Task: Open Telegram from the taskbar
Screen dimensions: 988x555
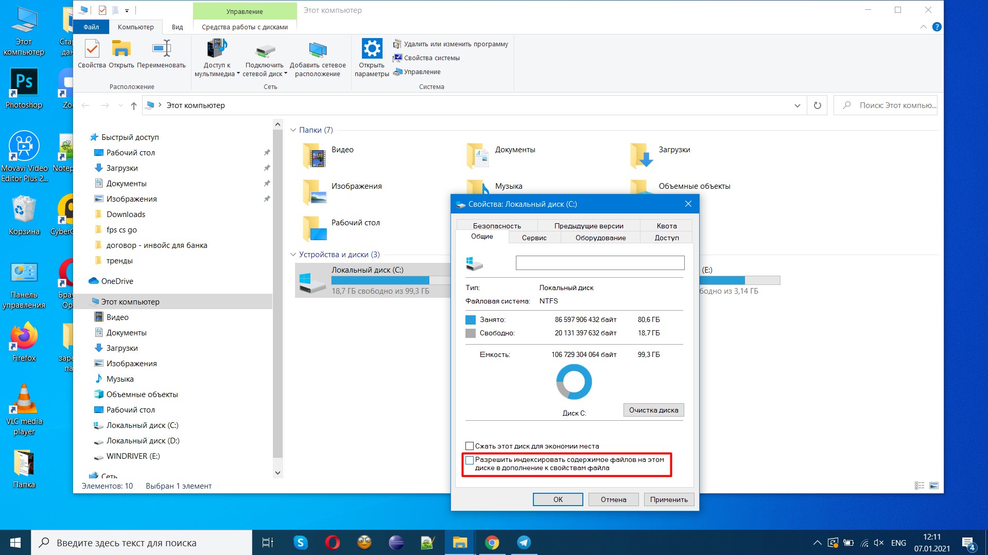Action: [524, 543]
